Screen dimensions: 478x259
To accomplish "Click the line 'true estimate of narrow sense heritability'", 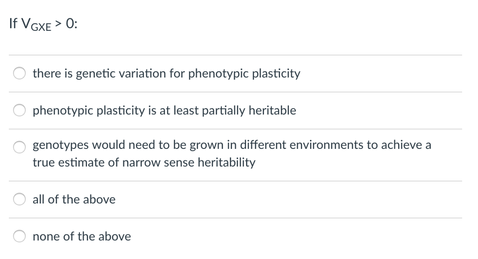I will tap(144, 163).
